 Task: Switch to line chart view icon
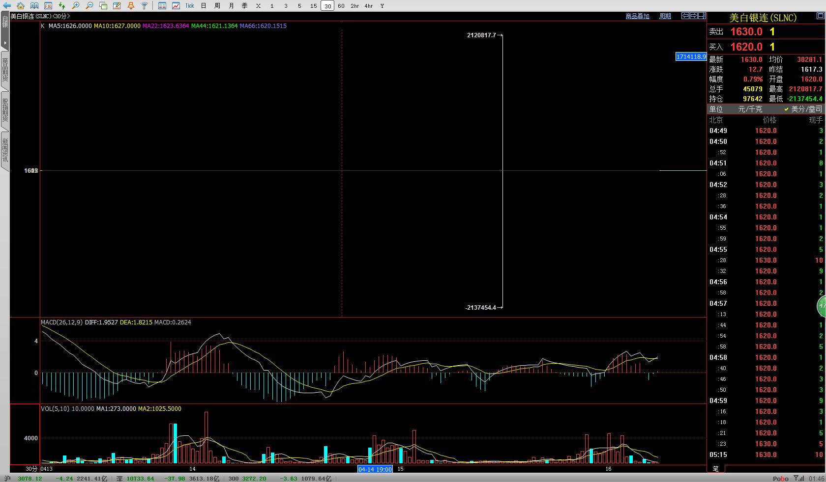point(176,6)
